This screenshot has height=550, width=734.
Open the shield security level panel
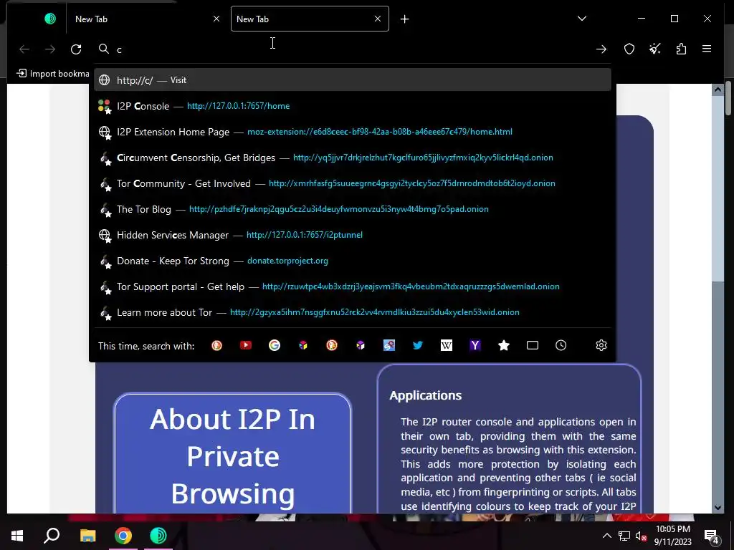[629, 49]
